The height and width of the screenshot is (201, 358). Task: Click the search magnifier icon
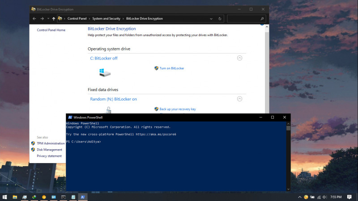(x=262, y=19)
